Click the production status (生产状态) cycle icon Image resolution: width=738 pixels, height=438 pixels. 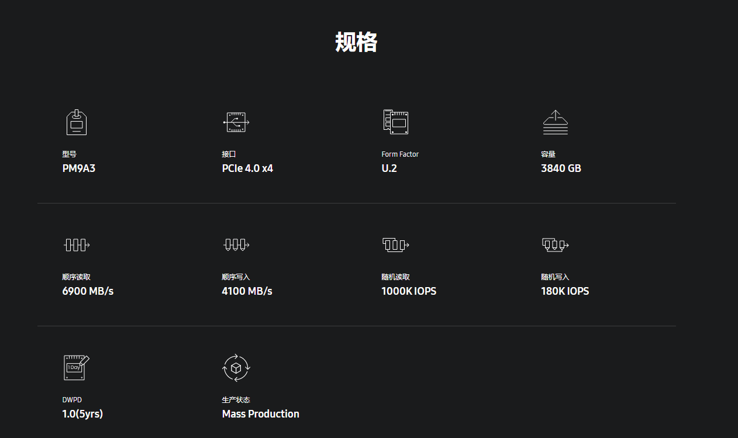[236, 368]
